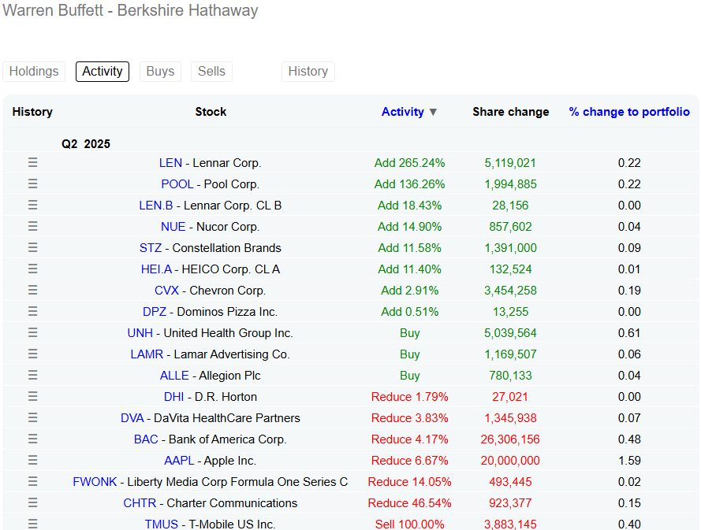Open the DPZ ticker link
The height and width of the screenshot is (530, 701).
pyautogui.click(x=155, y=312)
